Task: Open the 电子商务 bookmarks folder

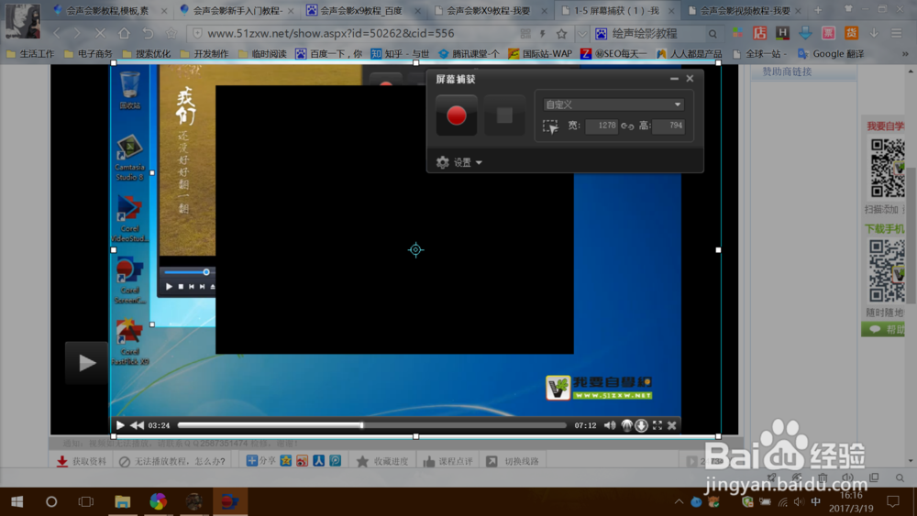Action: [x=88, y=54]
